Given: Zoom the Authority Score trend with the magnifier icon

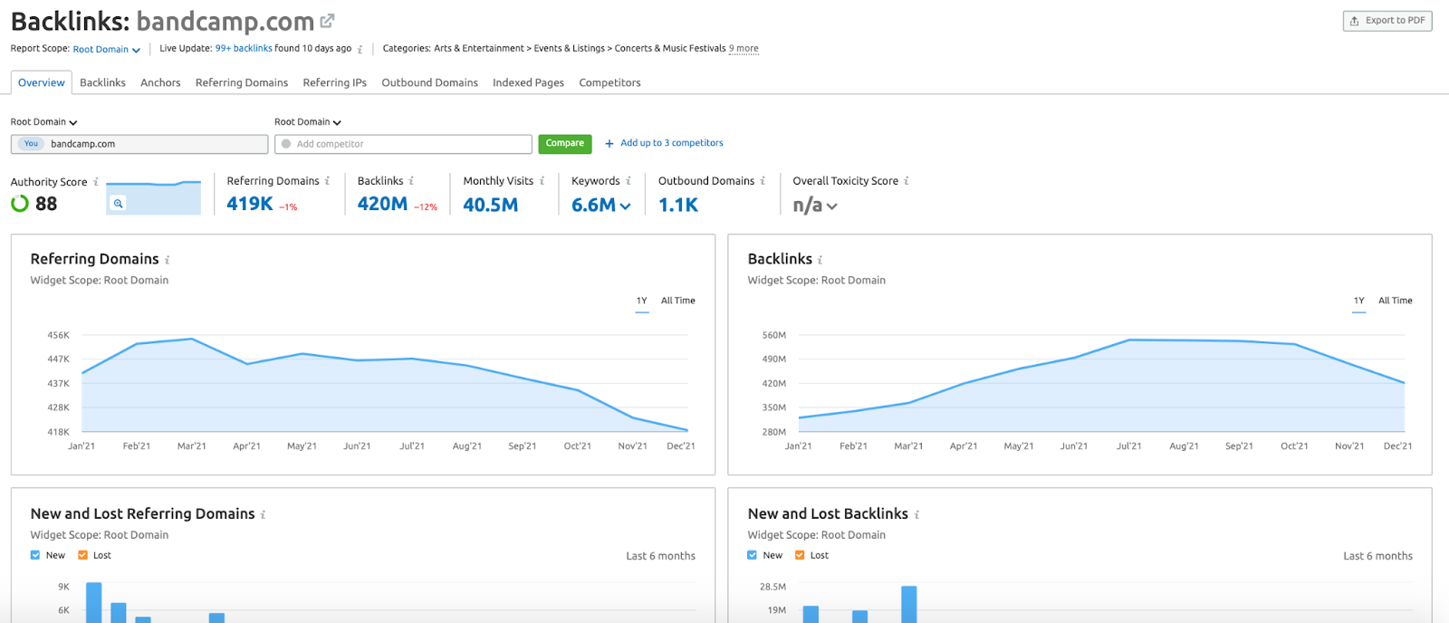Looking at the screenshot, I should [118, 204].
